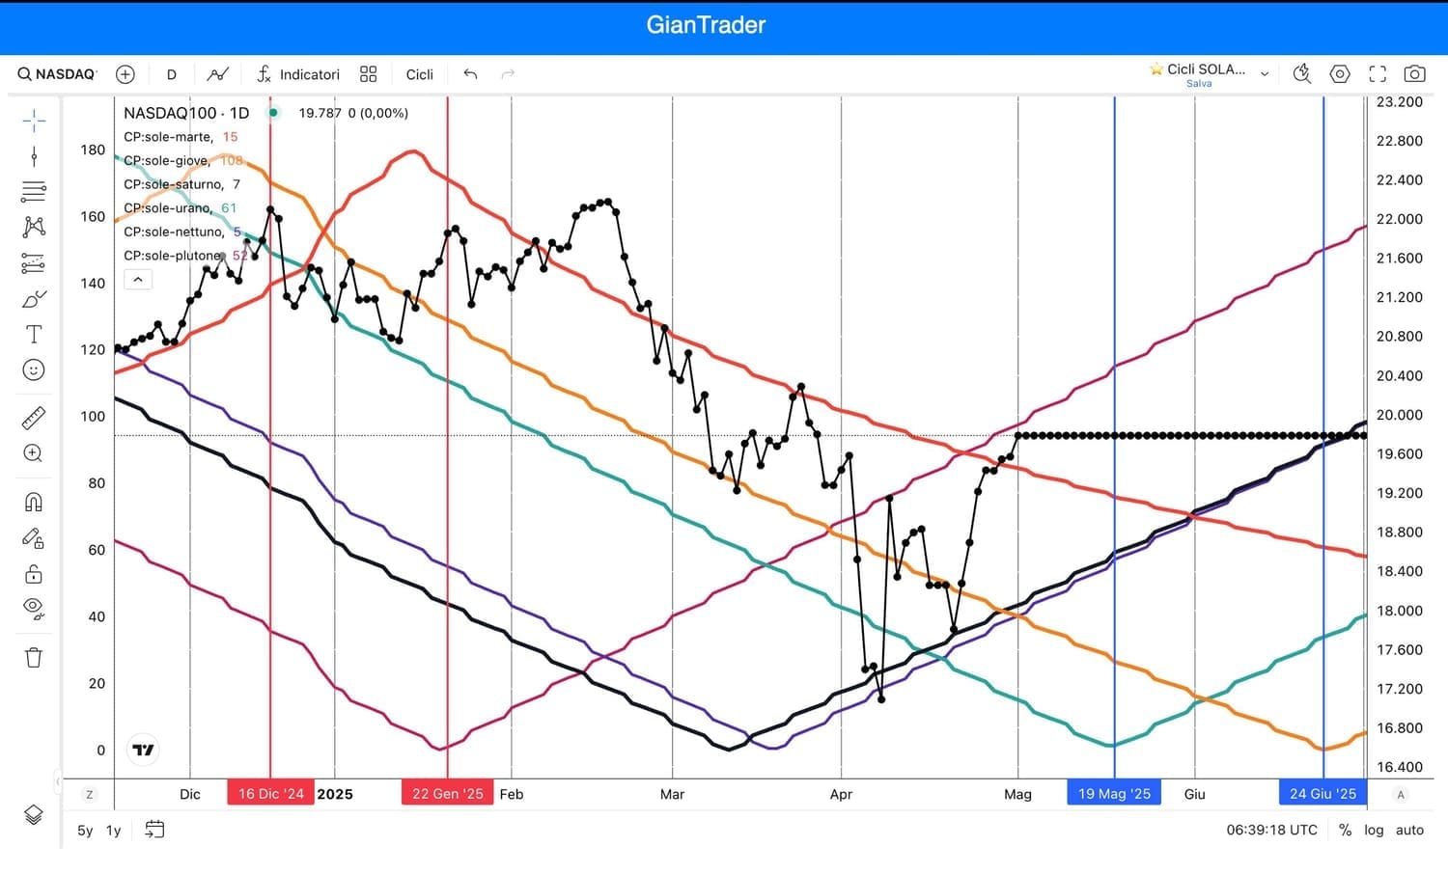Open the D interval selector
Viewport: 1448px width, 874px height.
pos(171,74)
